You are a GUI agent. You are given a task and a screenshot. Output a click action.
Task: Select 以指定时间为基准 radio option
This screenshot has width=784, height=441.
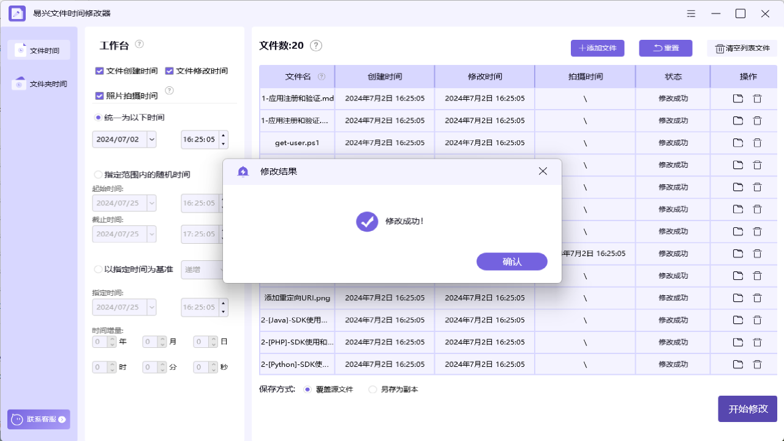98,269
